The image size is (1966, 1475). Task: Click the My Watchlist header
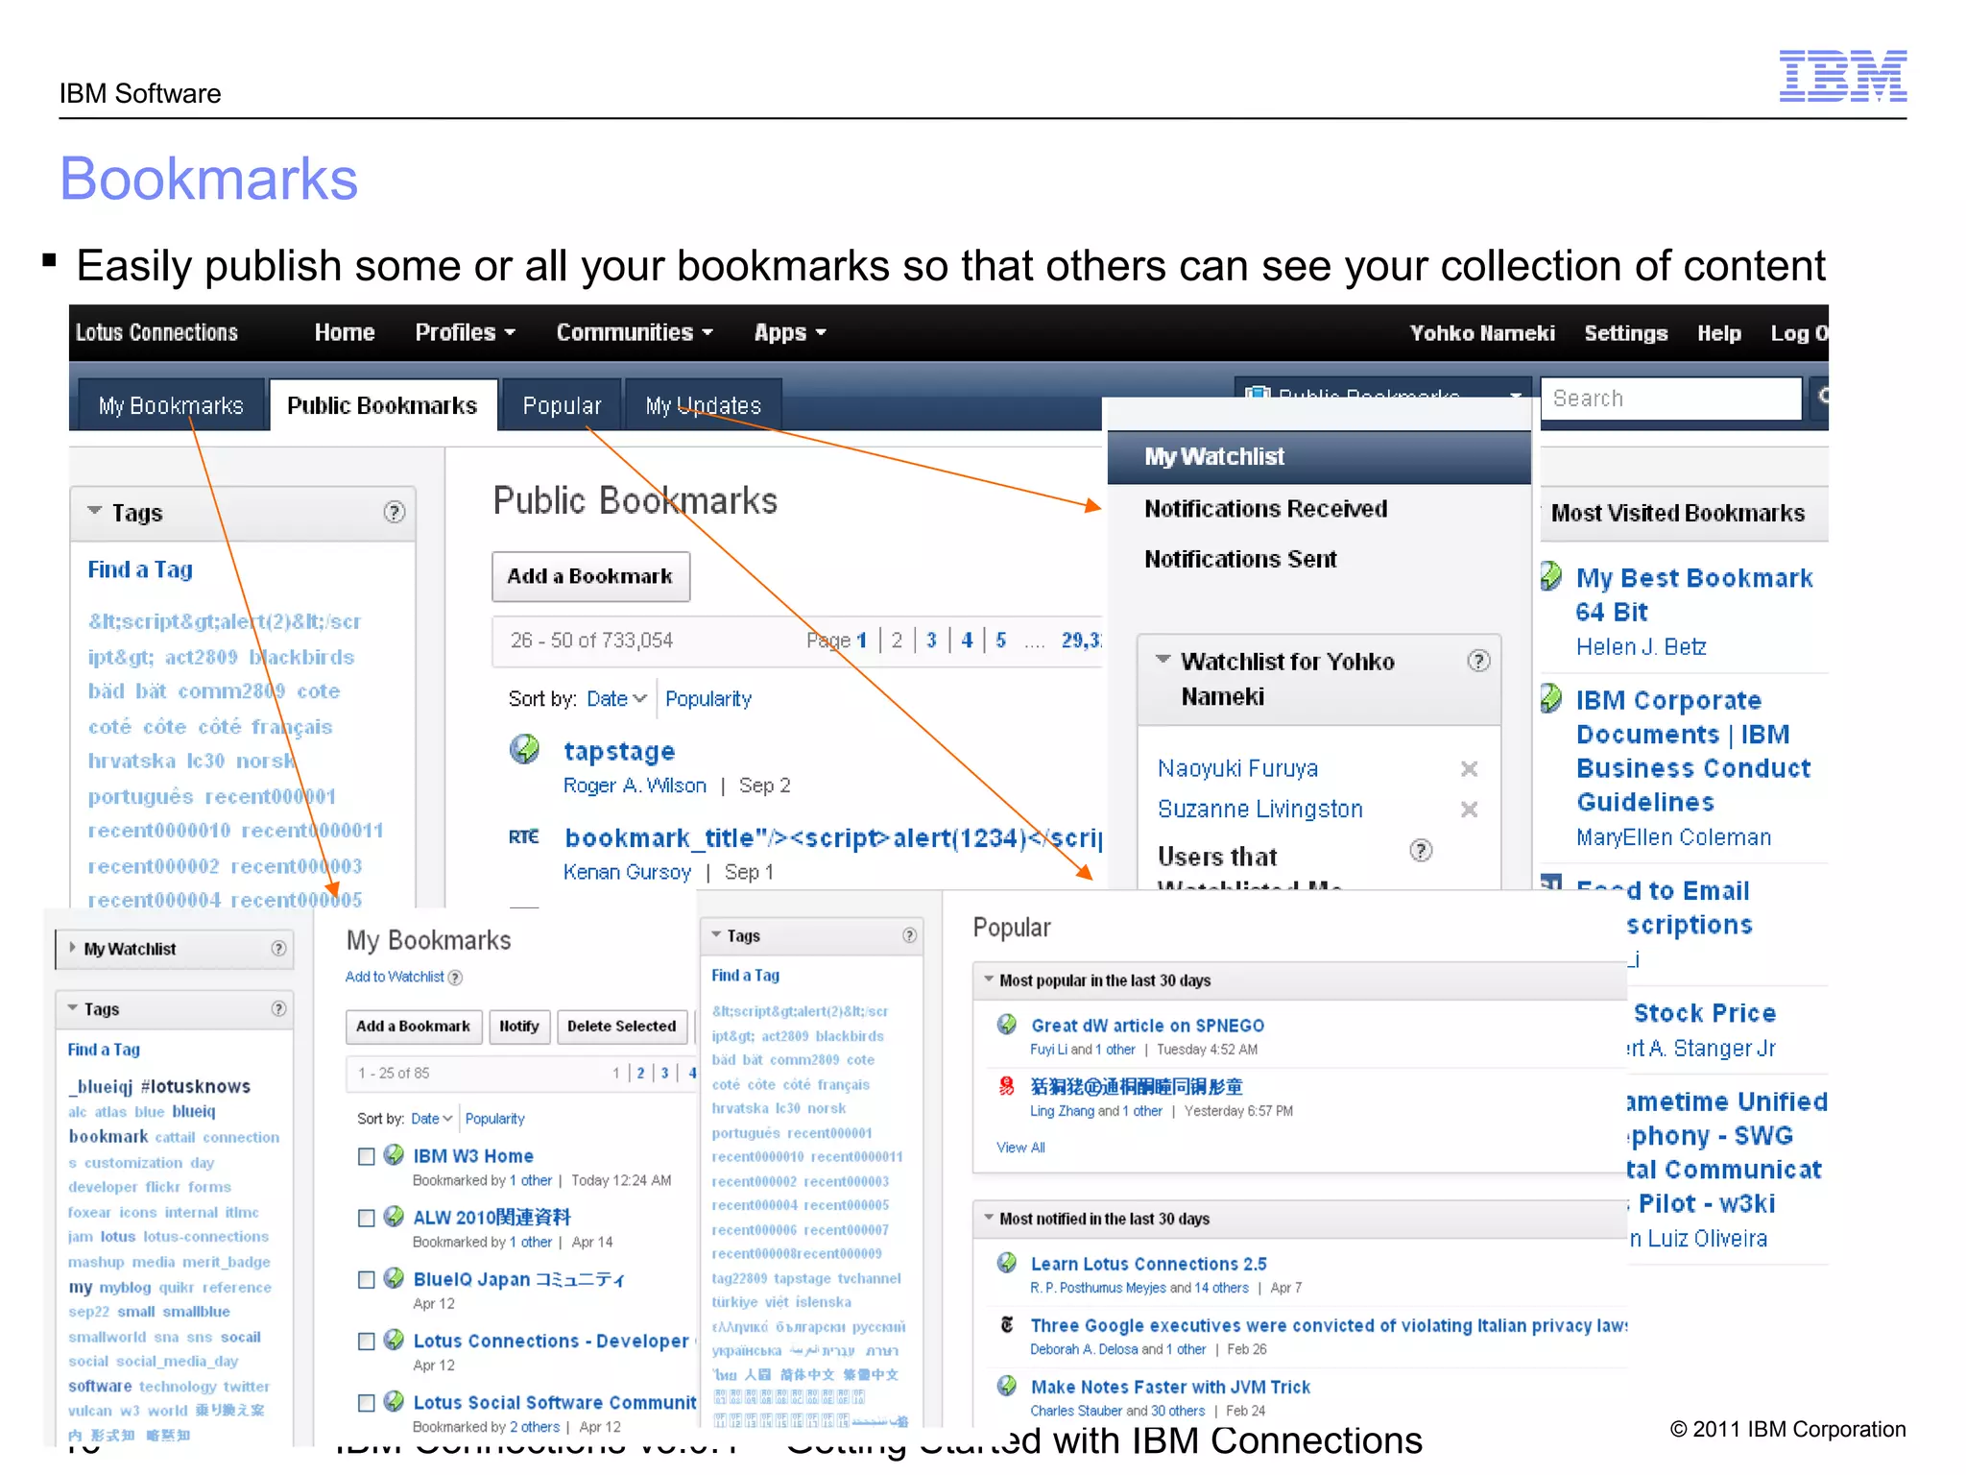point(1318,457)
